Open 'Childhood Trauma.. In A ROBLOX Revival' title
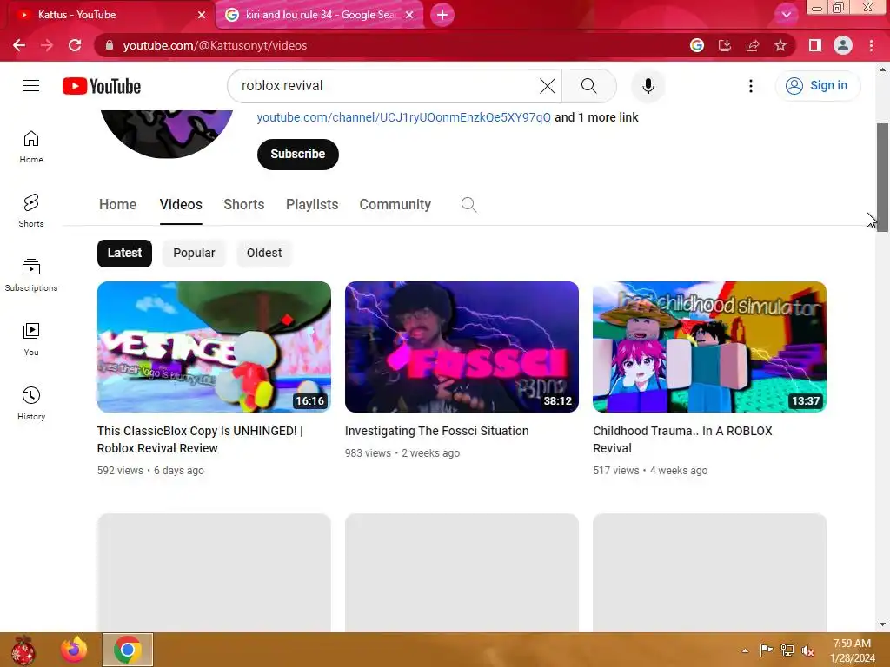 tap(682, 439)
